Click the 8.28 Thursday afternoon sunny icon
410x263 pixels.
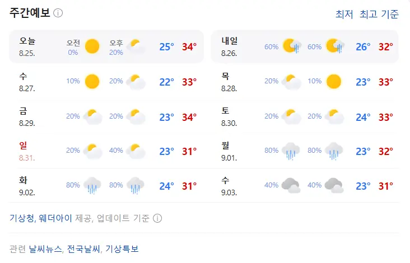(334, 82)
